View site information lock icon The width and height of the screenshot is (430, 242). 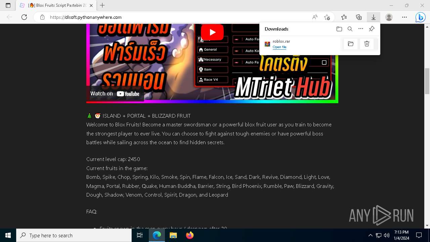click(42, 17)
